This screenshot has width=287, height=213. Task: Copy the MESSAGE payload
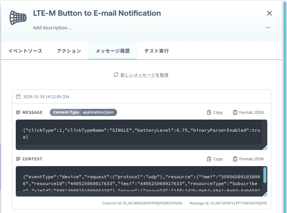point(215,112)
